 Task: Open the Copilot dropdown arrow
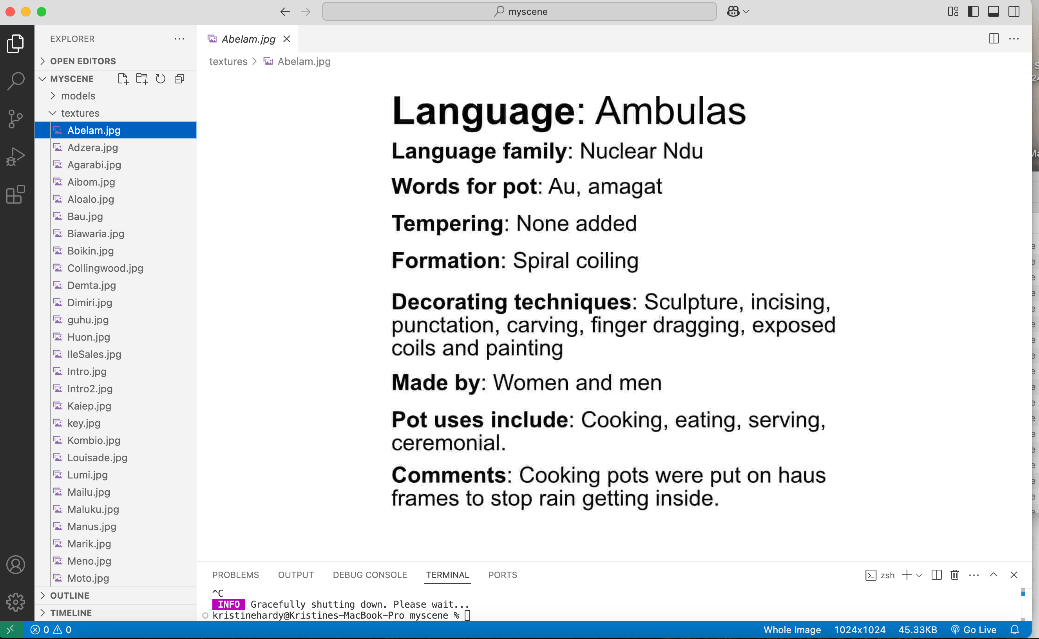[x=746, y=12]
